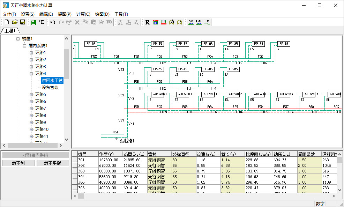Screen dimensions: 344x207
Task: Collapse the 环路4 tree node
Action: click(x=31, y=74)
